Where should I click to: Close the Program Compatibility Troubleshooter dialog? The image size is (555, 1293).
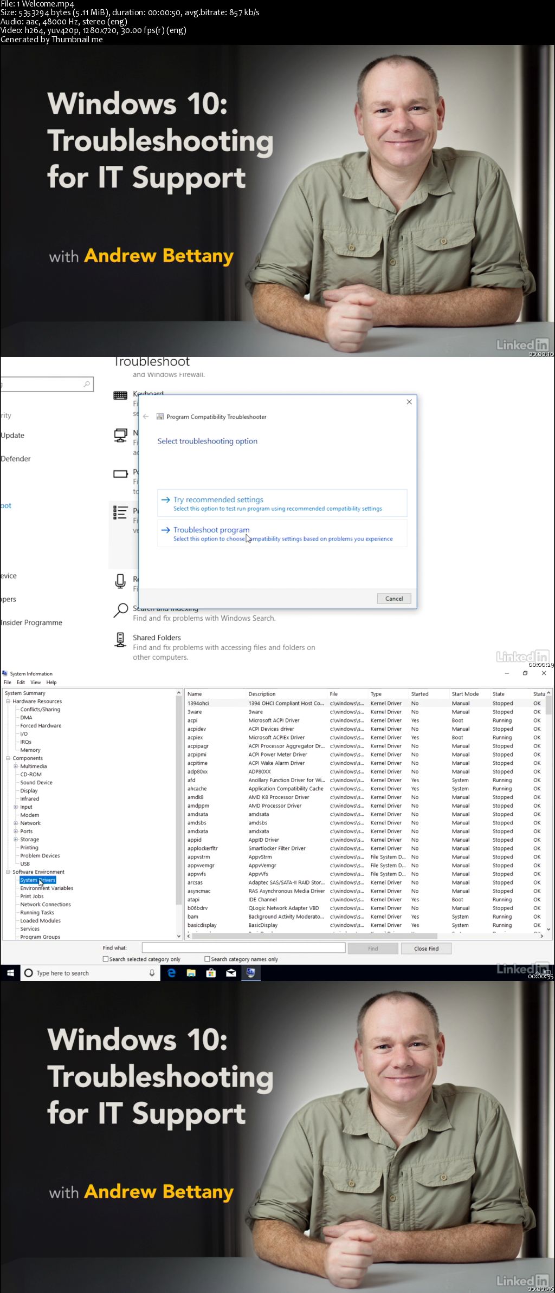coord(409,402)
